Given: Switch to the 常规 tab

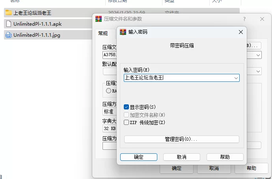Looking at the screenshot, I should 103,33.
